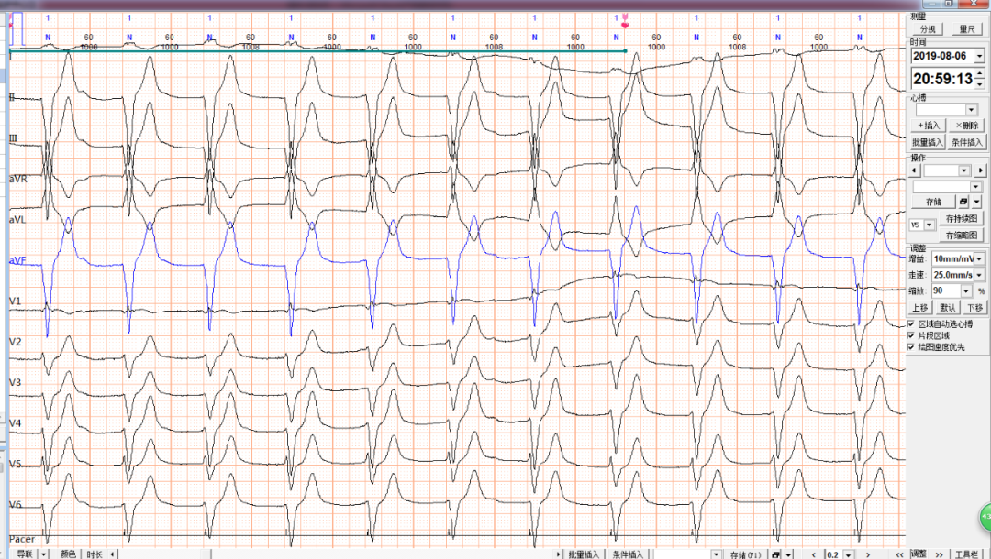Screen dimensions: 991x559
Task: Click the time field 20:59:13
Action: 942,79
